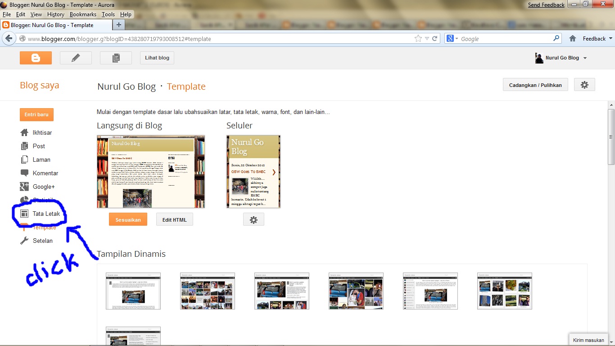Open Post in the sidebar
Viewport: 615px width, 346px height.
tap(39, 146)
